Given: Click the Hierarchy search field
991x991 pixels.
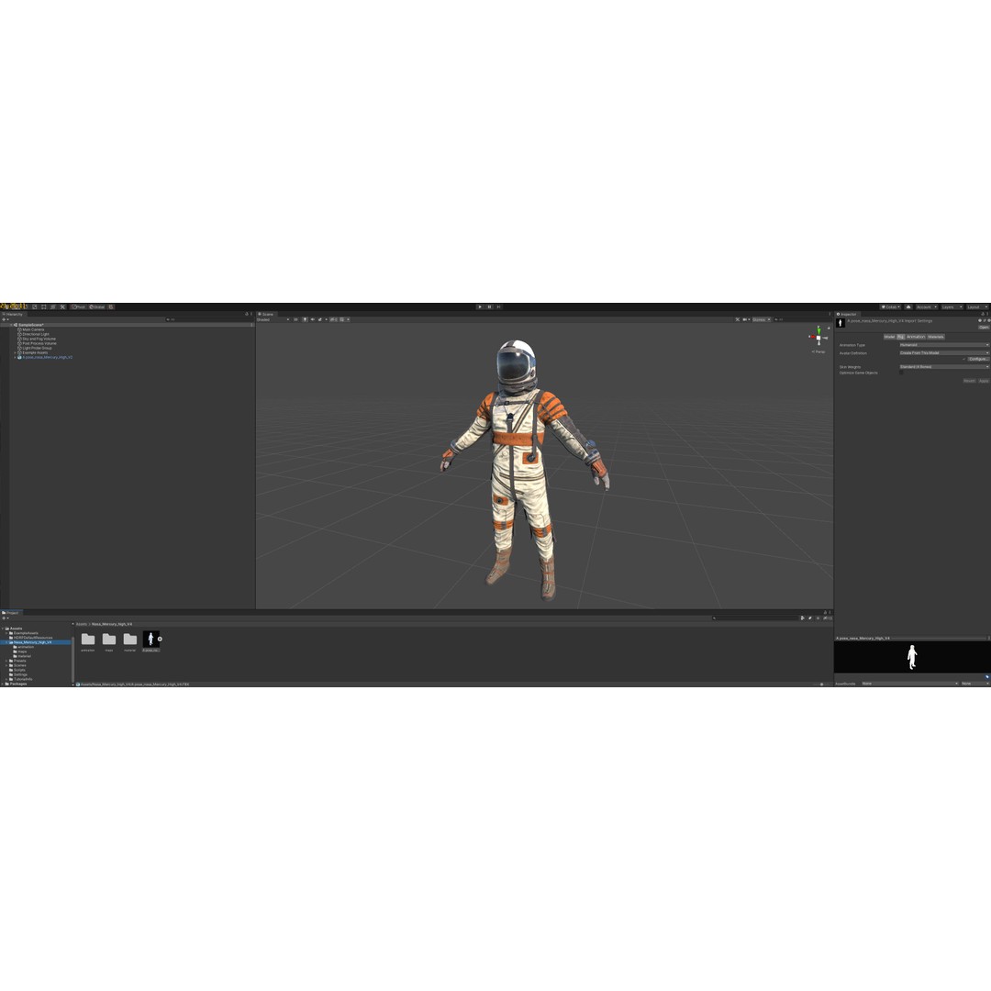Looking at the screenshot, I should click(x=208, y=319).
